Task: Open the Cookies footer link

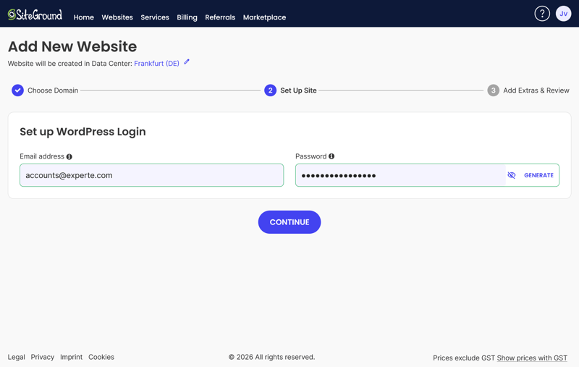Action: point(101,357)
